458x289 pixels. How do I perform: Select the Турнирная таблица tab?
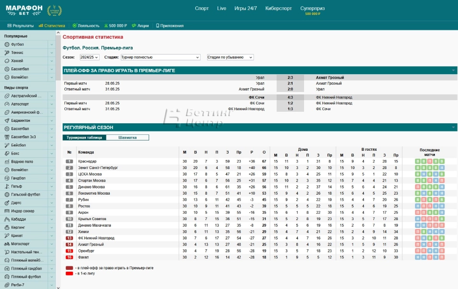(x=84, y=137)
